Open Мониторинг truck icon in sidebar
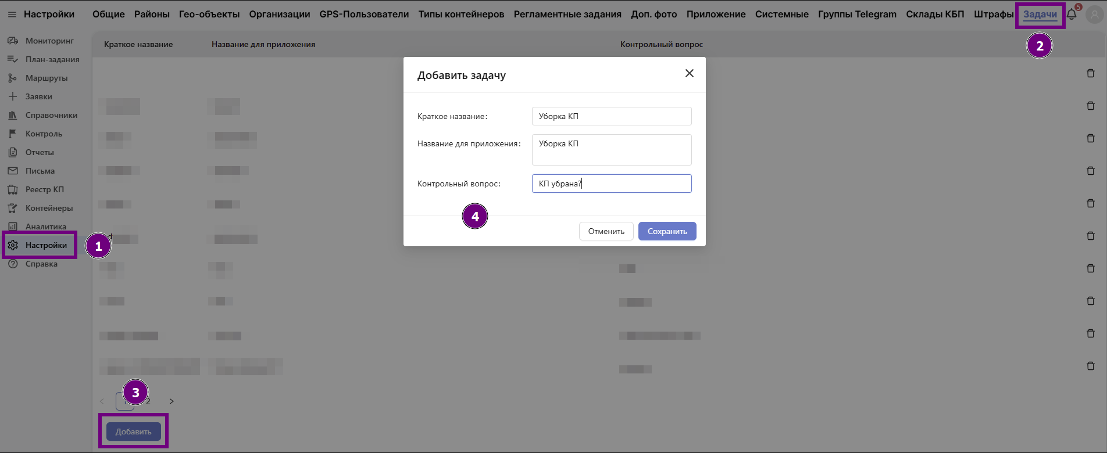Viewport: 1107px width, 453px height. tap(13, 41)
